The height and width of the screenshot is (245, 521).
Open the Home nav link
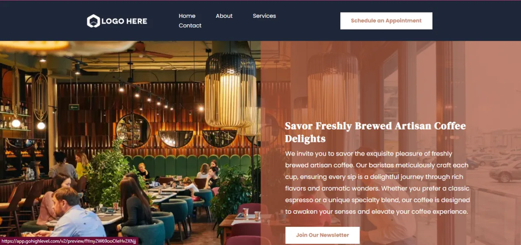(187, 16)
